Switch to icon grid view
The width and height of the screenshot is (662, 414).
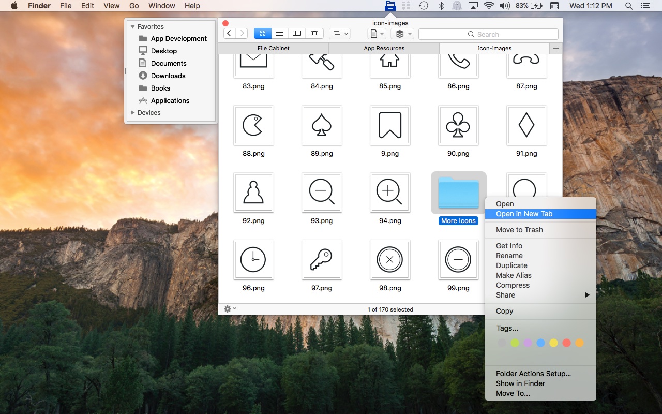point(262,34)
